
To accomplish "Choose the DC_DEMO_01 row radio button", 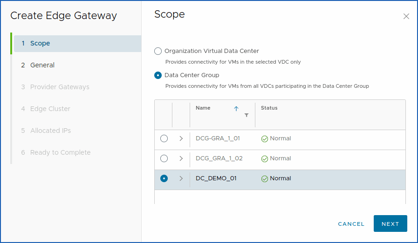I will [164, 178].
